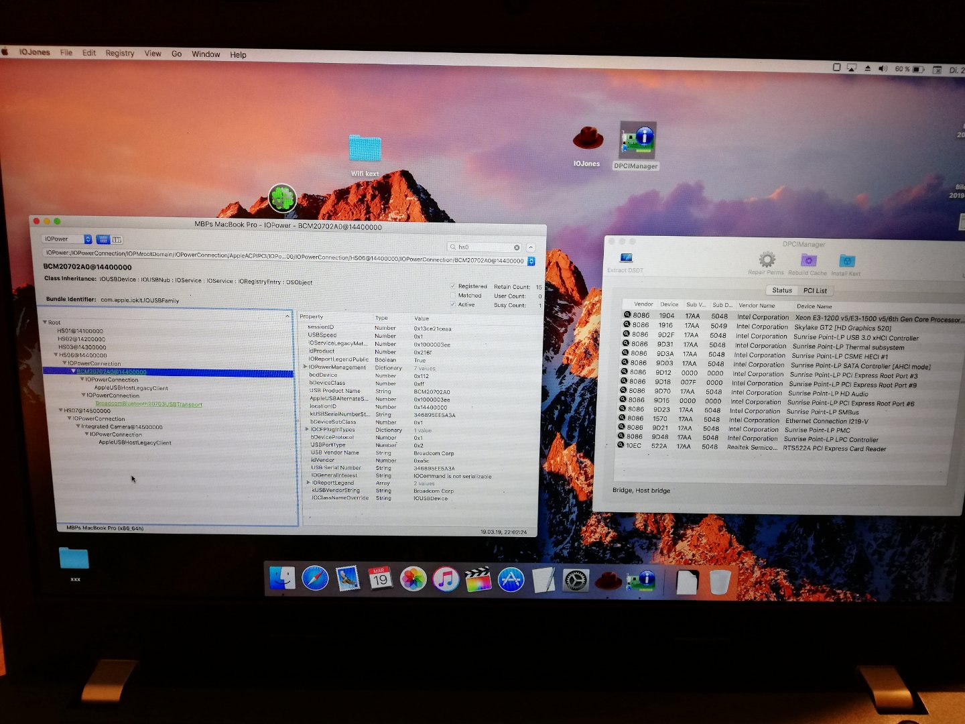Open the View menu

(153, 53)
